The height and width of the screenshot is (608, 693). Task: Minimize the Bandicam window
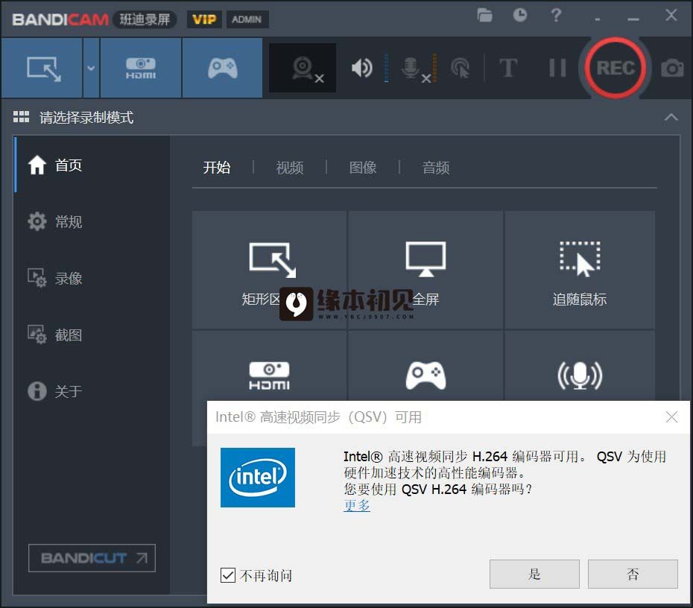pos(633,19)
